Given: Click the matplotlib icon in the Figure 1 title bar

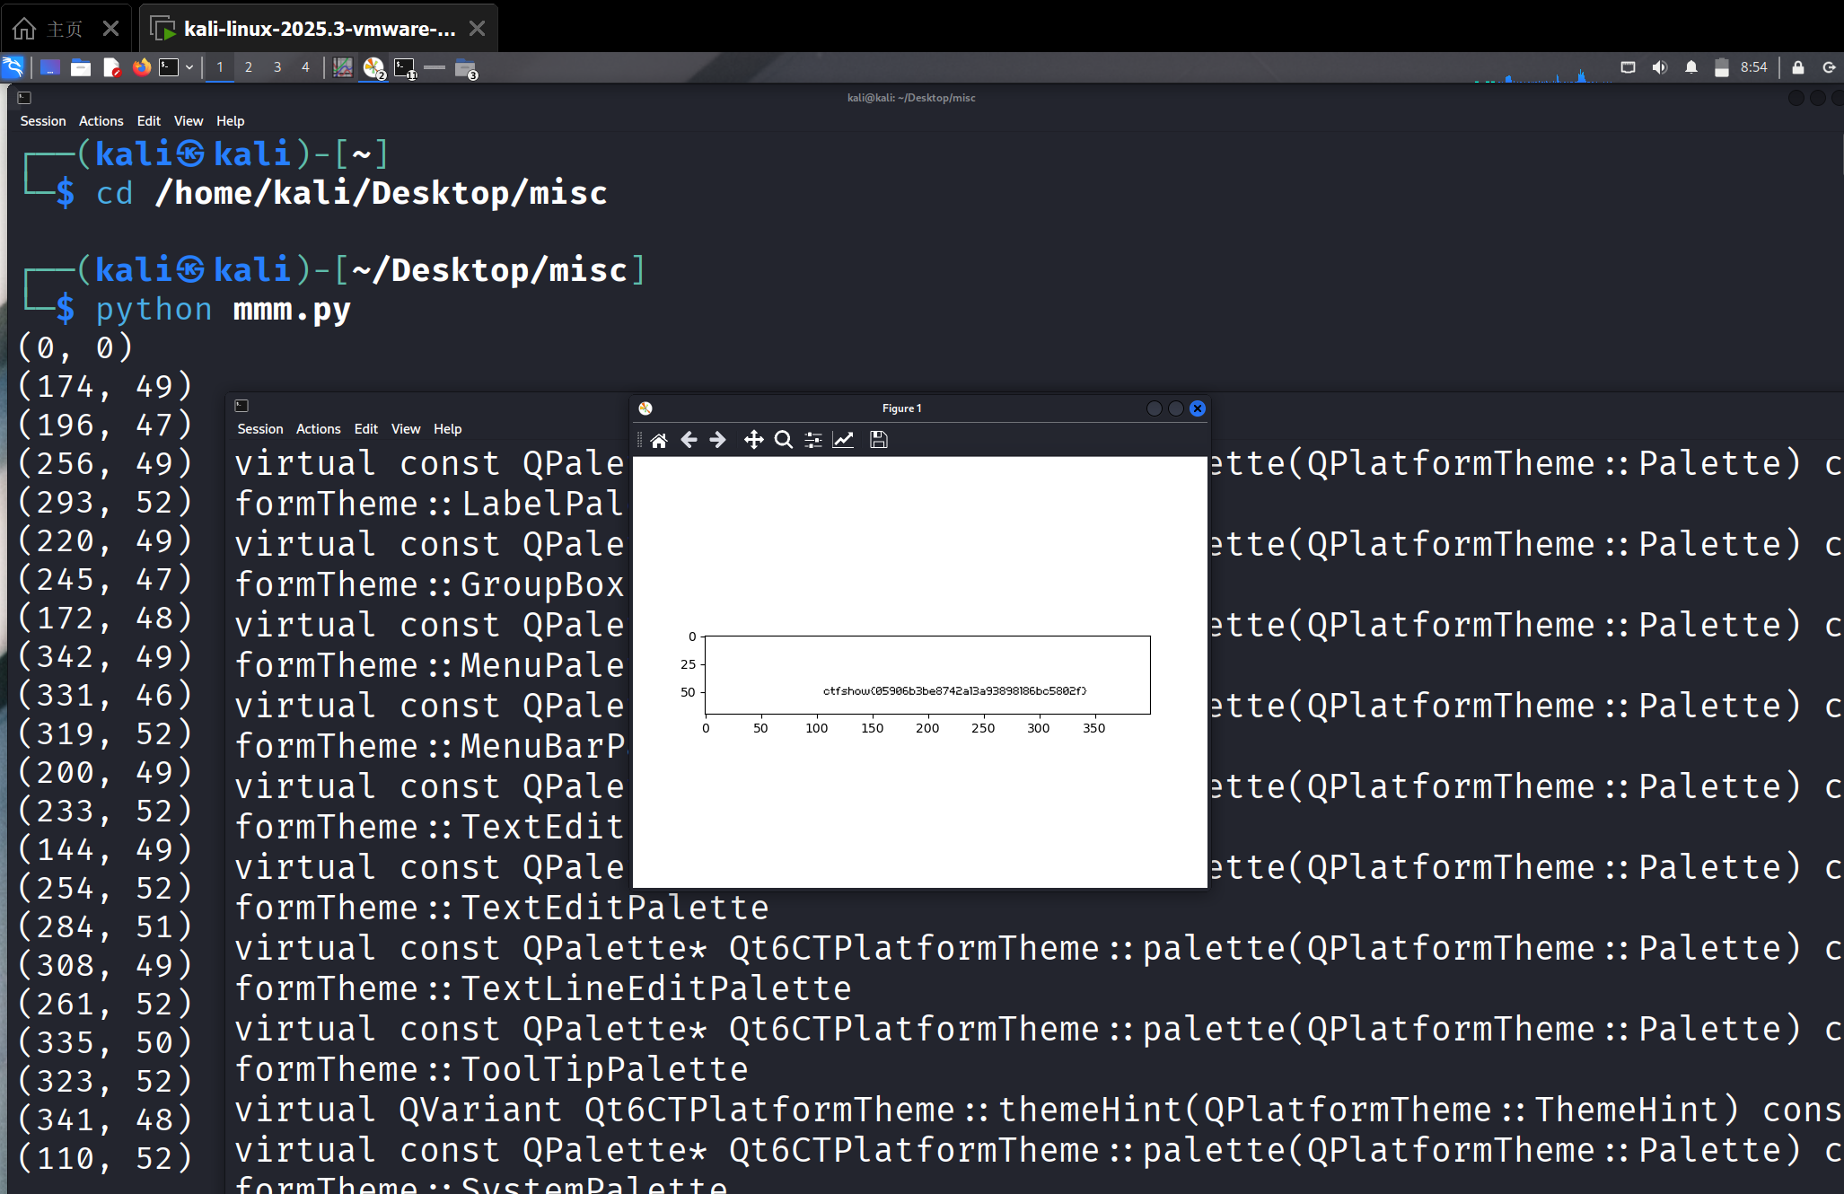Looking at the screenshot, I should 645,408.
